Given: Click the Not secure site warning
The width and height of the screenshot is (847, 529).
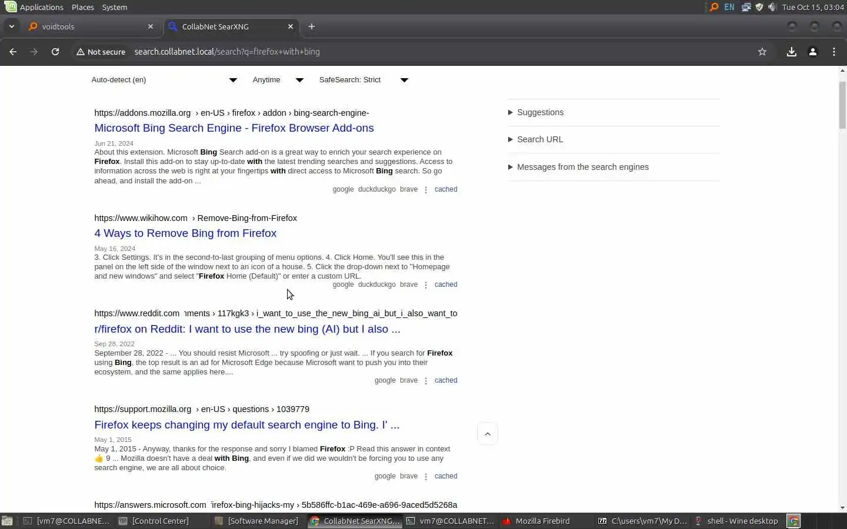Looking at the screenshot, I should (x=101, y=52).
